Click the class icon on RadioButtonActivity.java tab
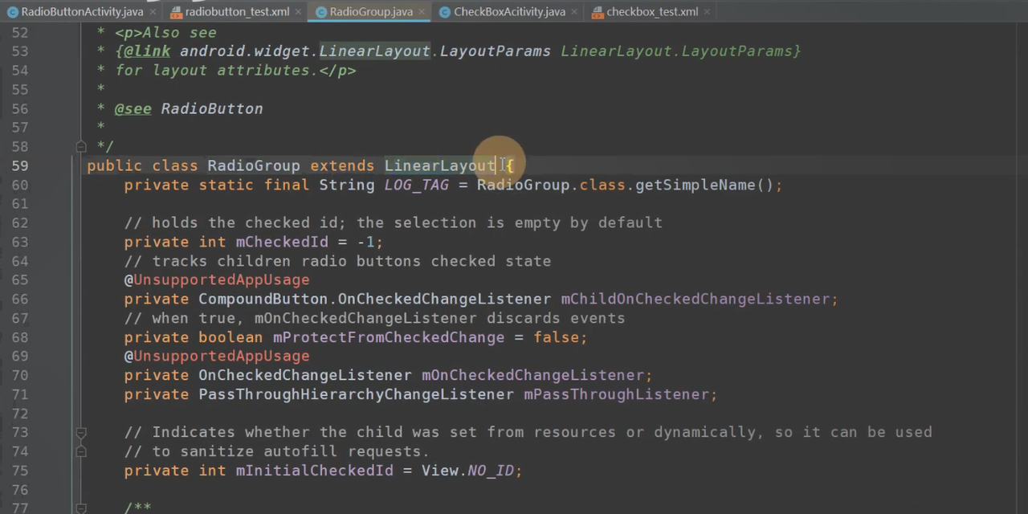 point(13,11)
